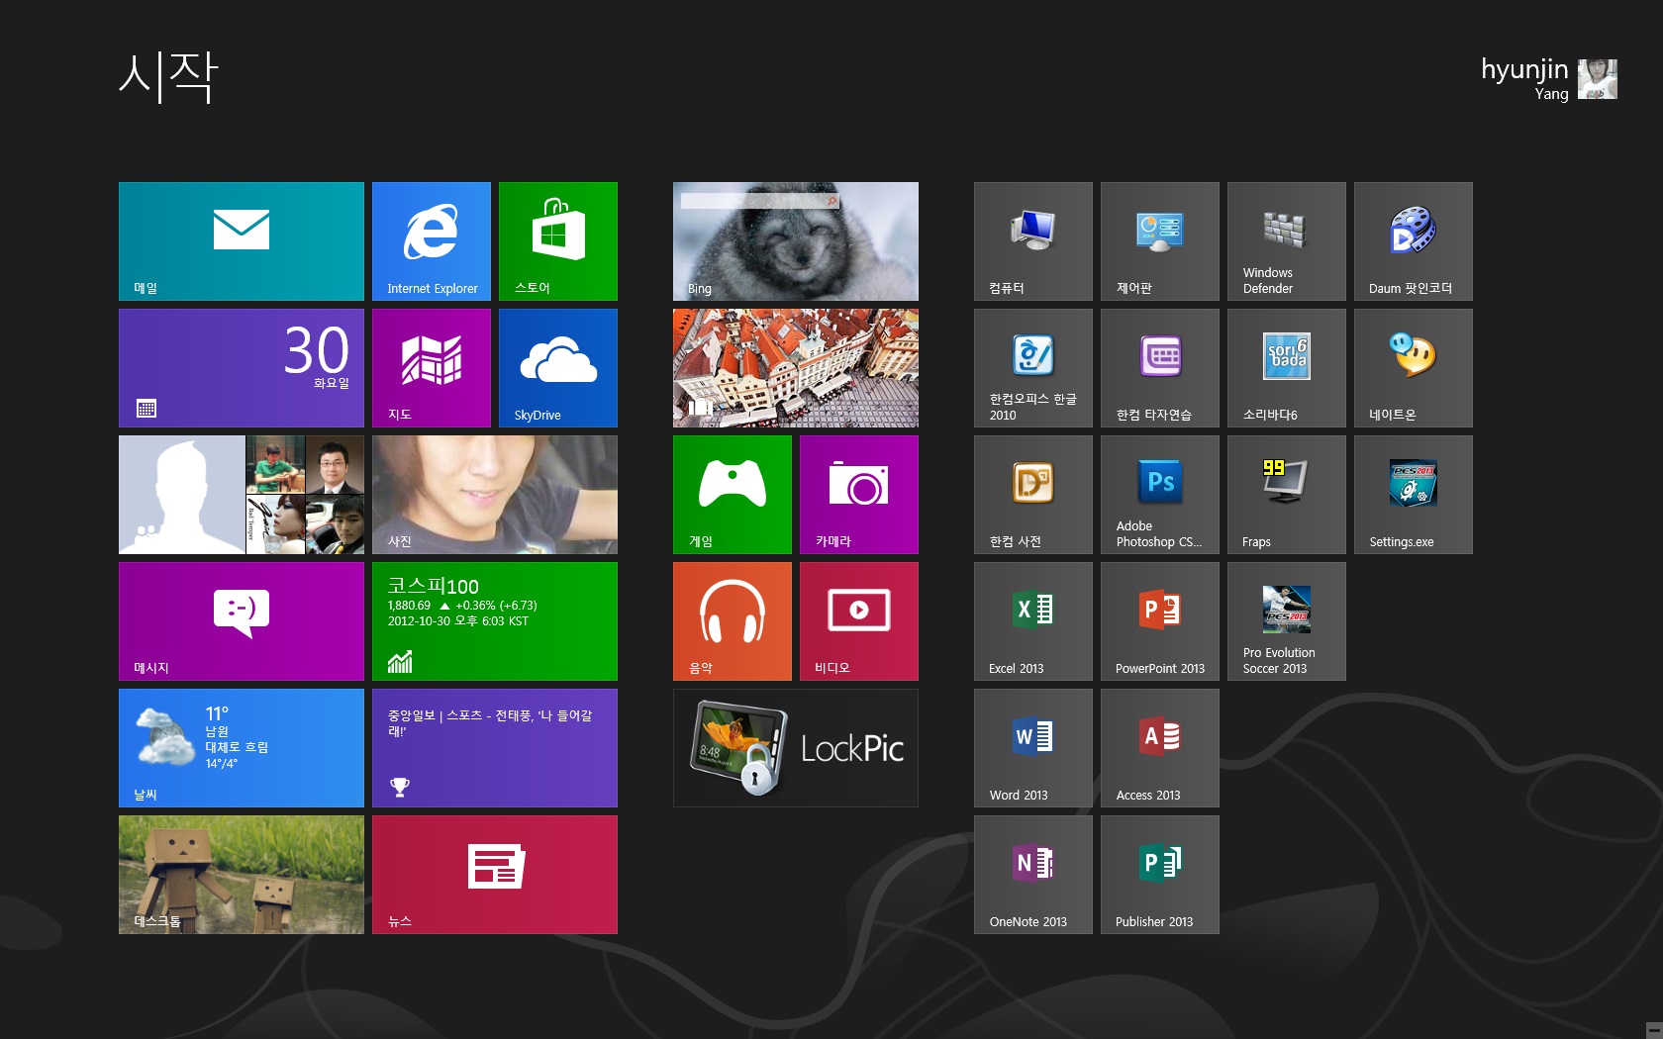Open the Store (스토어) tile
Viewport: 1663px width, 1039px height.
(x=558, y=241)
